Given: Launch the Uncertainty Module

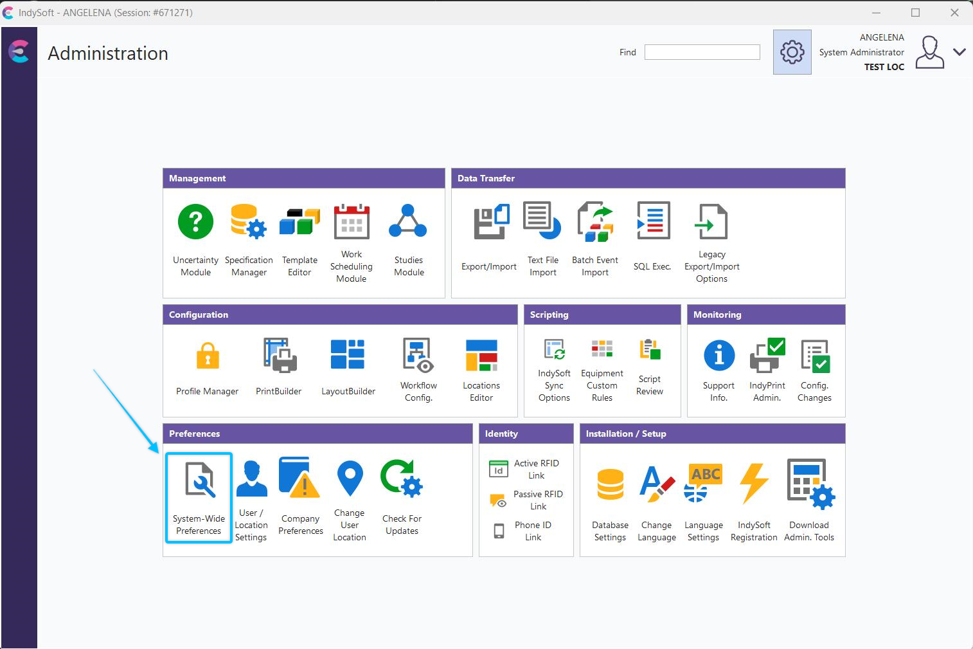Looking at the screenshot, I should [195, 239].
